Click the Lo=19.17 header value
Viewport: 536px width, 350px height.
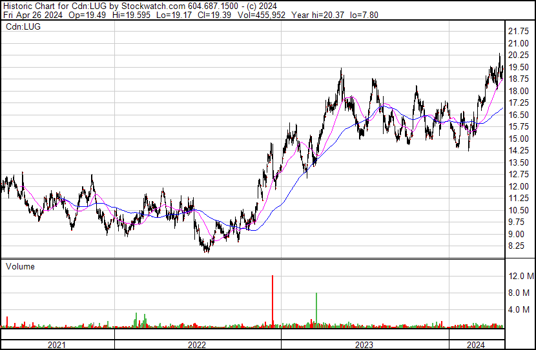(174, 15)
